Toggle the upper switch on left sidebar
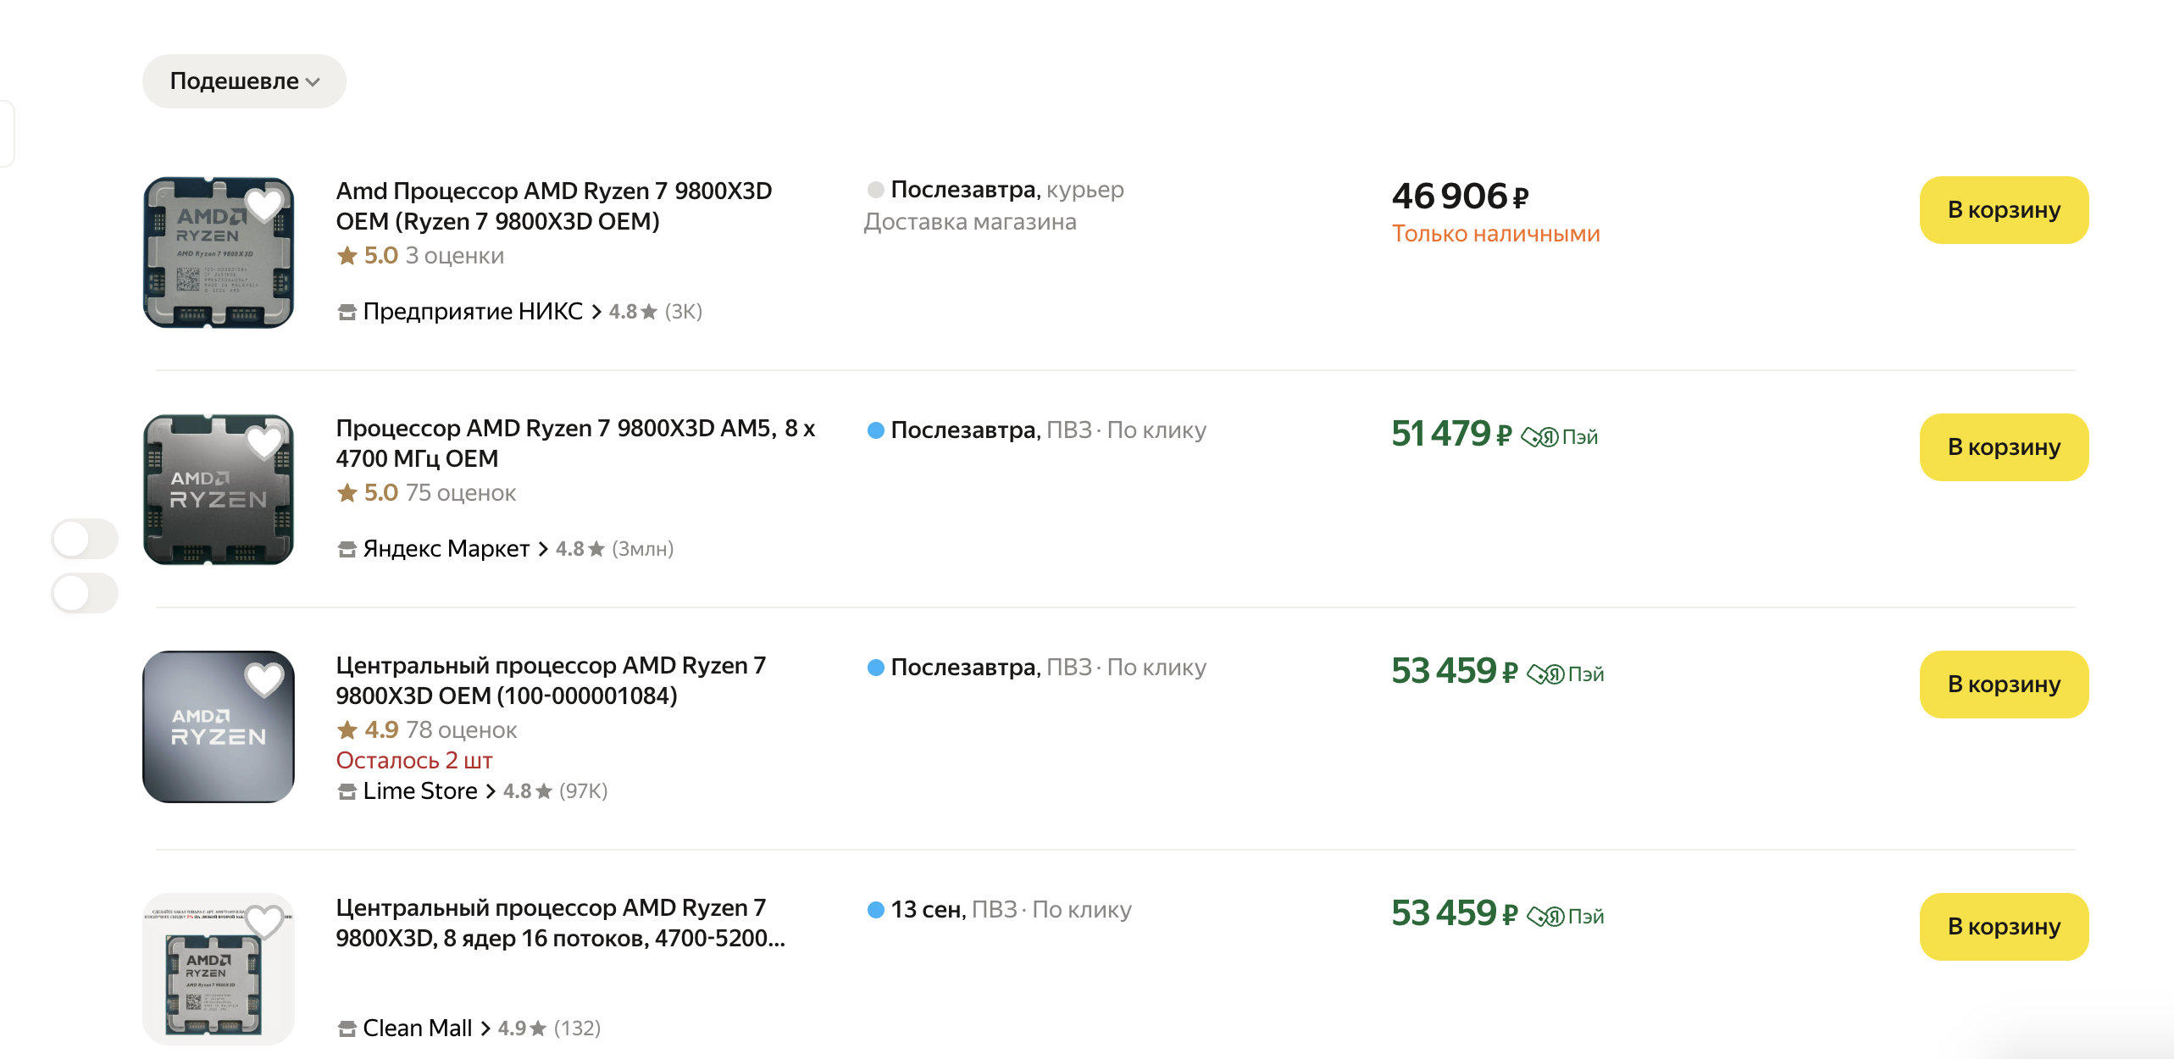The height and width of the screenshot is (1059, 2174). pyautogui.click(x=85, y=539)
